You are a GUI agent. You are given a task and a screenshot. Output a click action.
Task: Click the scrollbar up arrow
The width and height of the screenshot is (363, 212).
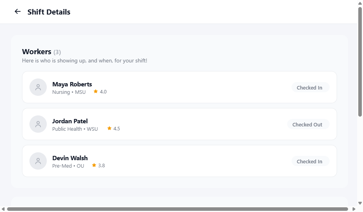pos(360,3)
